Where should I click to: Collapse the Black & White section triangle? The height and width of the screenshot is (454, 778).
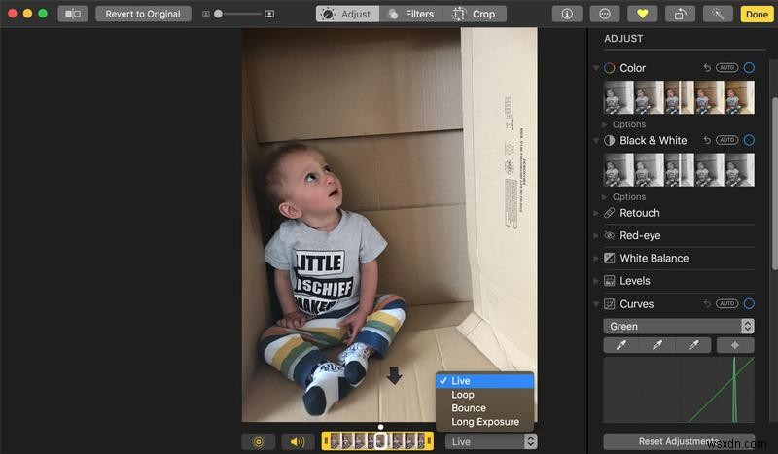tap(596, 141)
